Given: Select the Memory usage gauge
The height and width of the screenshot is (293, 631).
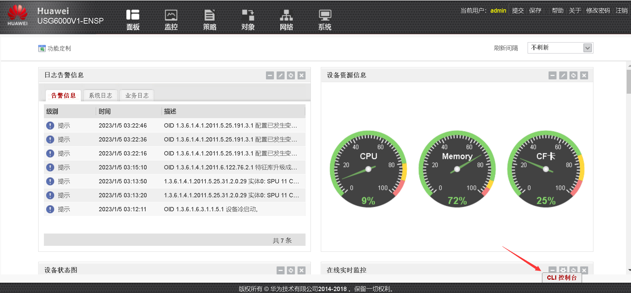Looking at the screenshot, I should 457,169.
